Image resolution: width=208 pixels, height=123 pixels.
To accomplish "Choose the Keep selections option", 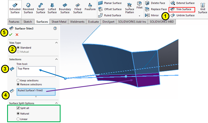I will click(x=18, y=80).
